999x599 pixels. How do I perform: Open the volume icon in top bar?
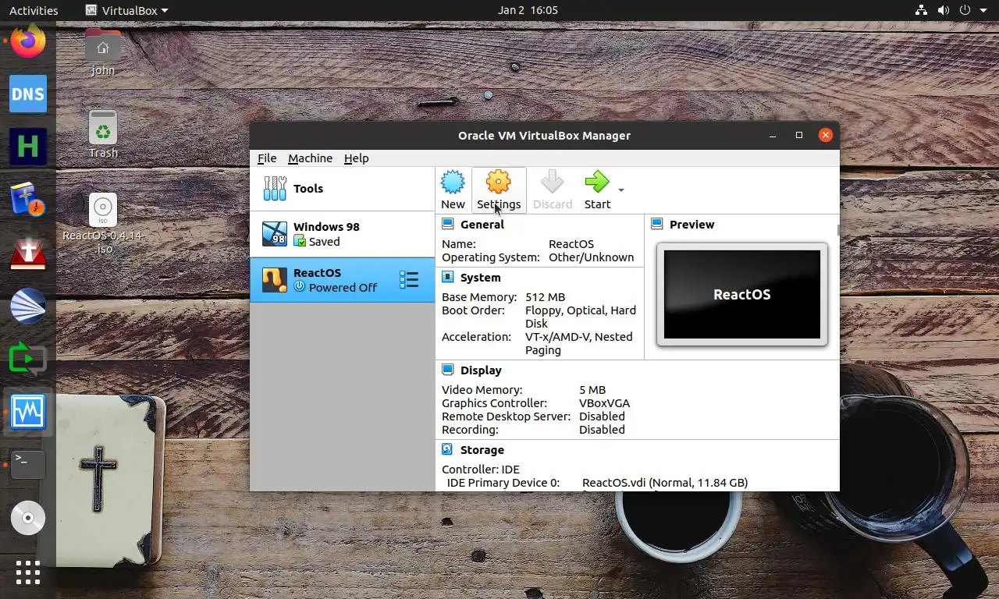(x=944, y=10)
